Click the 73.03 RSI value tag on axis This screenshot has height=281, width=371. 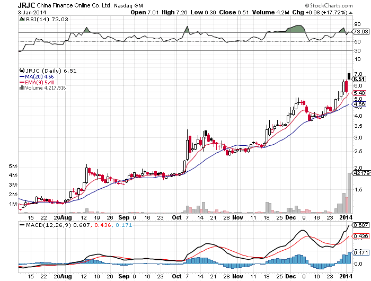point(360,31)
